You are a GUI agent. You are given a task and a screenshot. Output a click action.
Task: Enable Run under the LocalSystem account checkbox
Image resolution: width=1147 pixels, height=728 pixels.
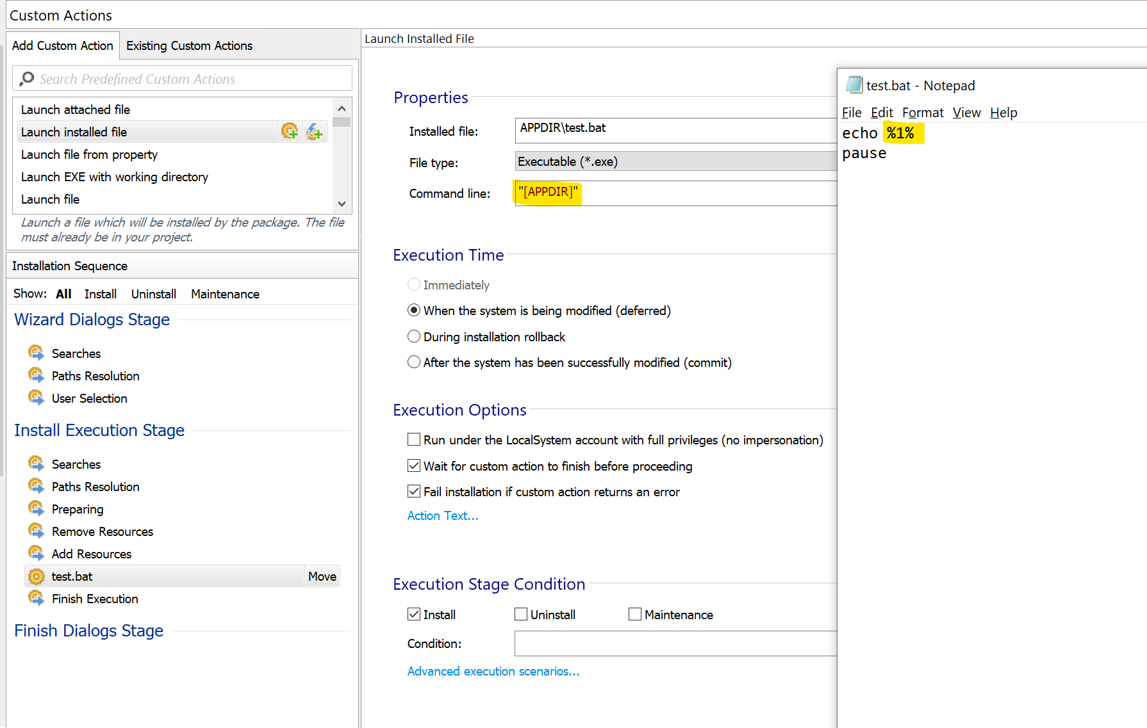414,439
